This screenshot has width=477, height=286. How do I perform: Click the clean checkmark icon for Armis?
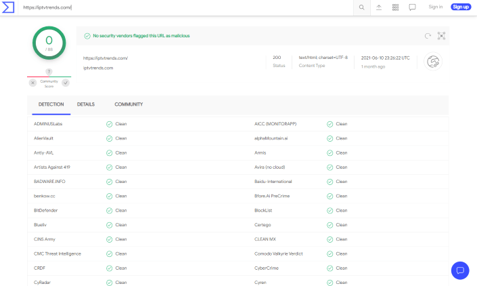[330, 153]
